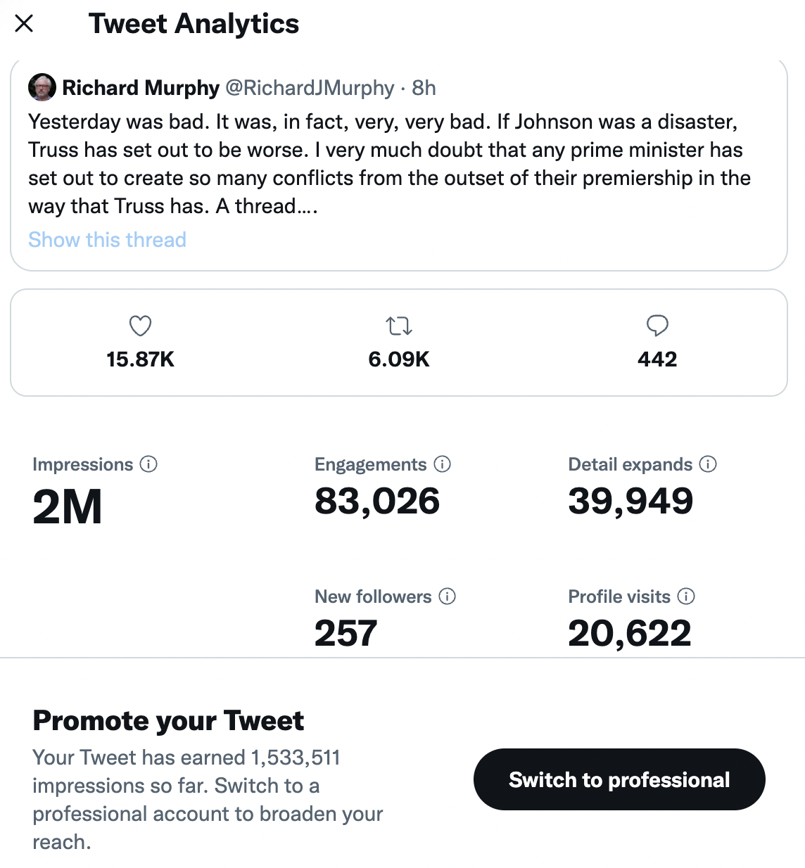Click the Profile visits info icon

pyautogui.click(x=686, y=596)
